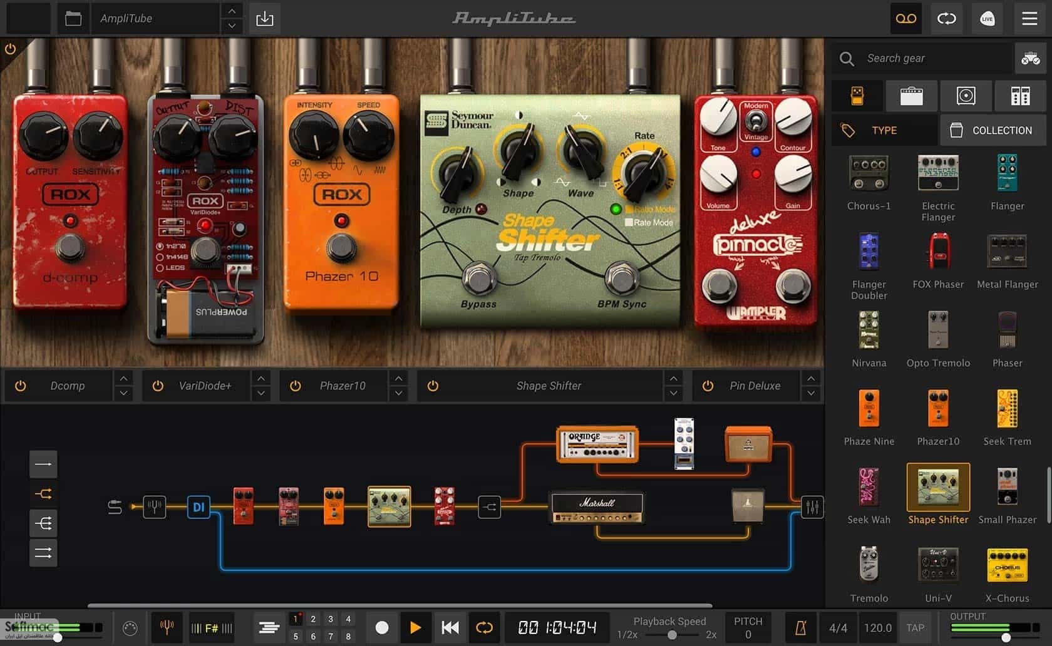The image size is (1052, 646).
Task: Select the cabinet gear category
Action: tap(966, 96)
